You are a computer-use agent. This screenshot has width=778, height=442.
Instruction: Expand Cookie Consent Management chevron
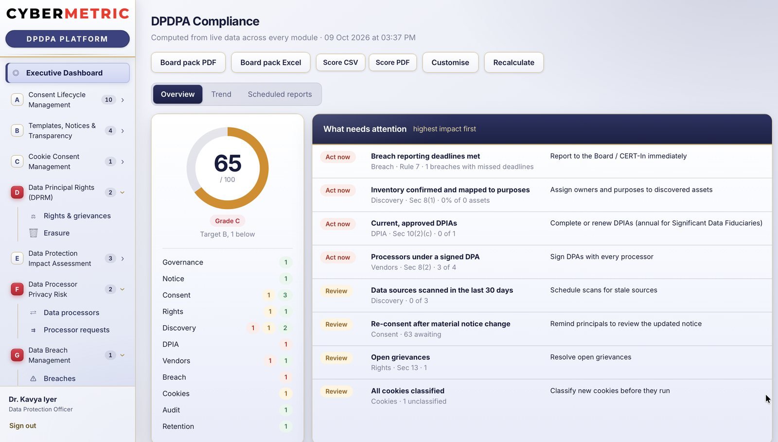tap(123, 161)
